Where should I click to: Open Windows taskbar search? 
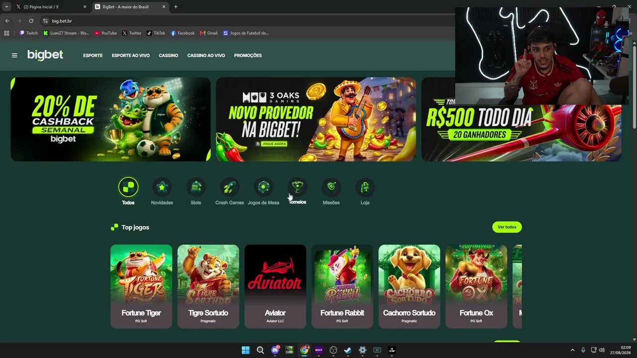tap(260, 350)
